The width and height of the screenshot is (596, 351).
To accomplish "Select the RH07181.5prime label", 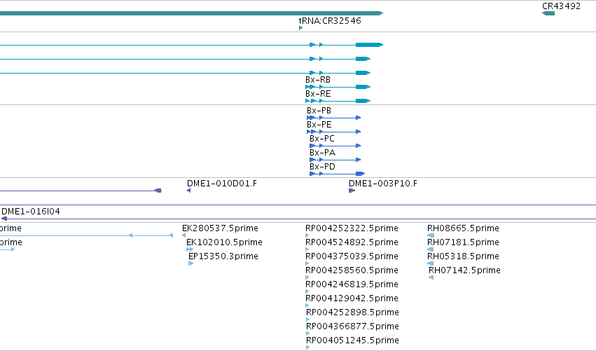I will pyautogui.click(x=463, y=242).
